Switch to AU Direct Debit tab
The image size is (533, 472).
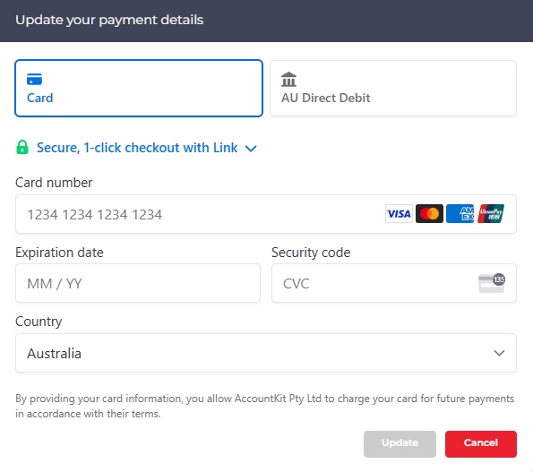pyautogui.click(x=393, y=89)
